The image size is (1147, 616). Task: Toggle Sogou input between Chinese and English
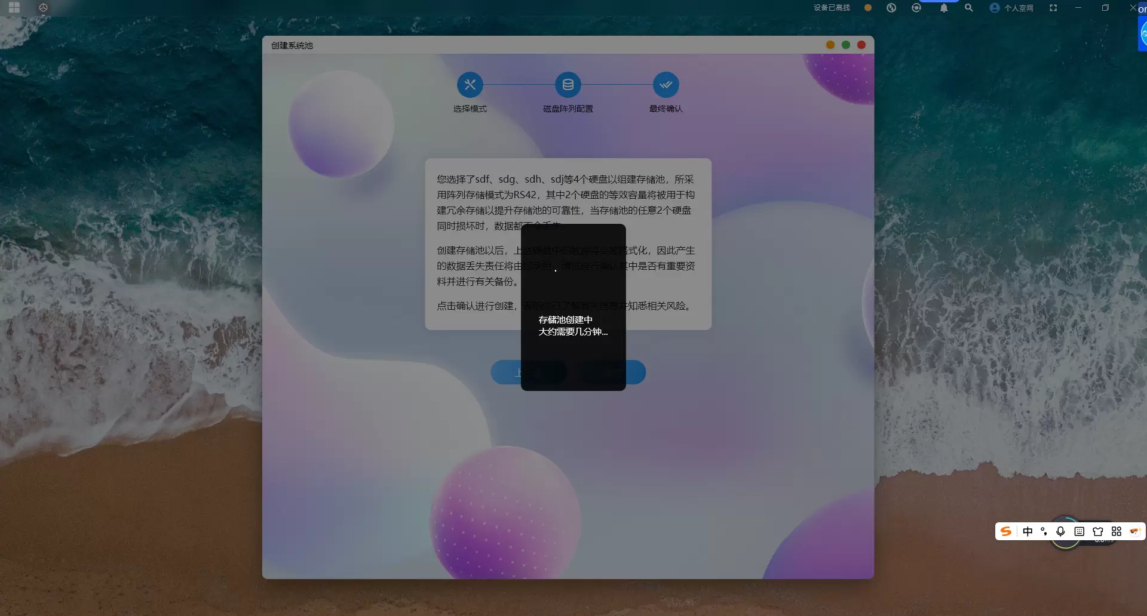pyautogui.click(x=1028, y=531)
